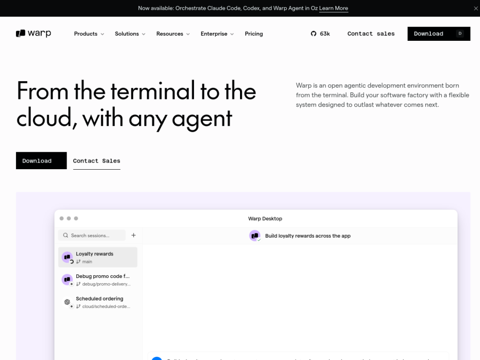
Task: Click the banner text about Claude Code and Codex
Action: [x=228, y=8]
